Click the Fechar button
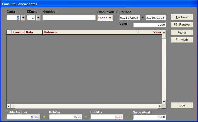 182,33
